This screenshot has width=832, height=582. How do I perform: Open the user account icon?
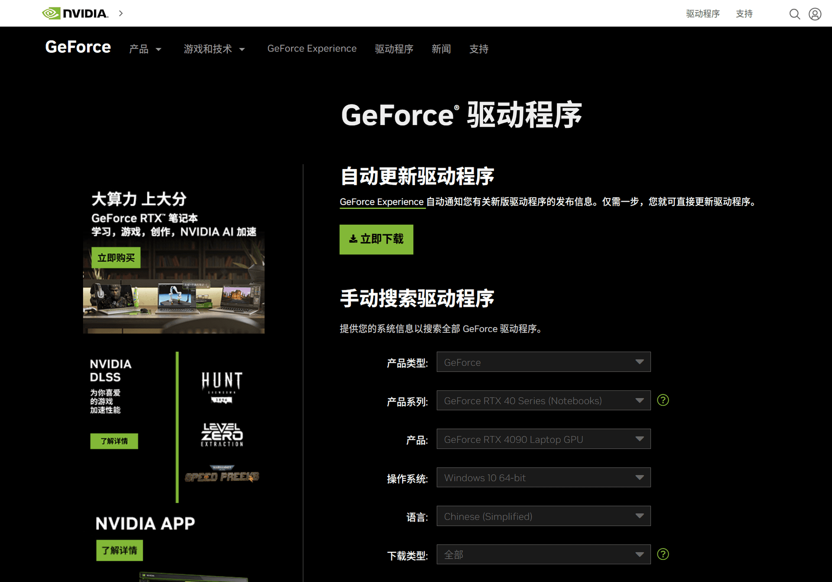[x=815, y=14]
